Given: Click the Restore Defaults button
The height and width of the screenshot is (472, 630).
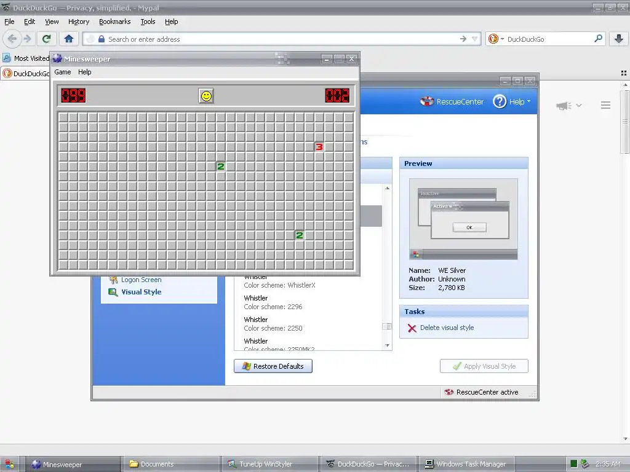Looking at the screenshot, I should coord(273,366).
